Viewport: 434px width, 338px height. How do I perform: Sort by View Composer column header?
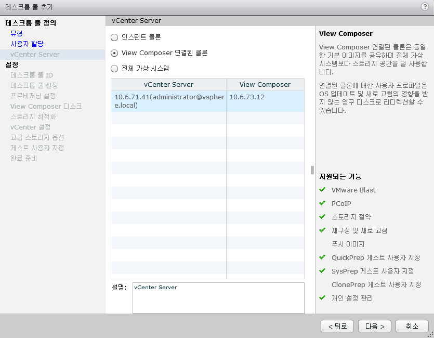coord(265,84)
